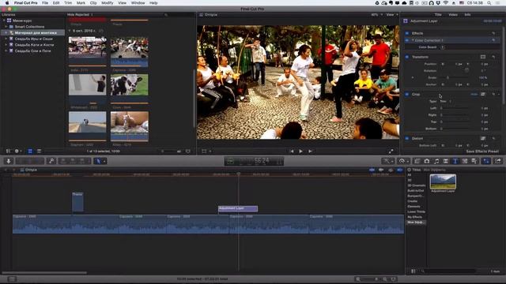Click Crop onscreen controls icon
Viewport: 506px width, 284px height.
483,95
